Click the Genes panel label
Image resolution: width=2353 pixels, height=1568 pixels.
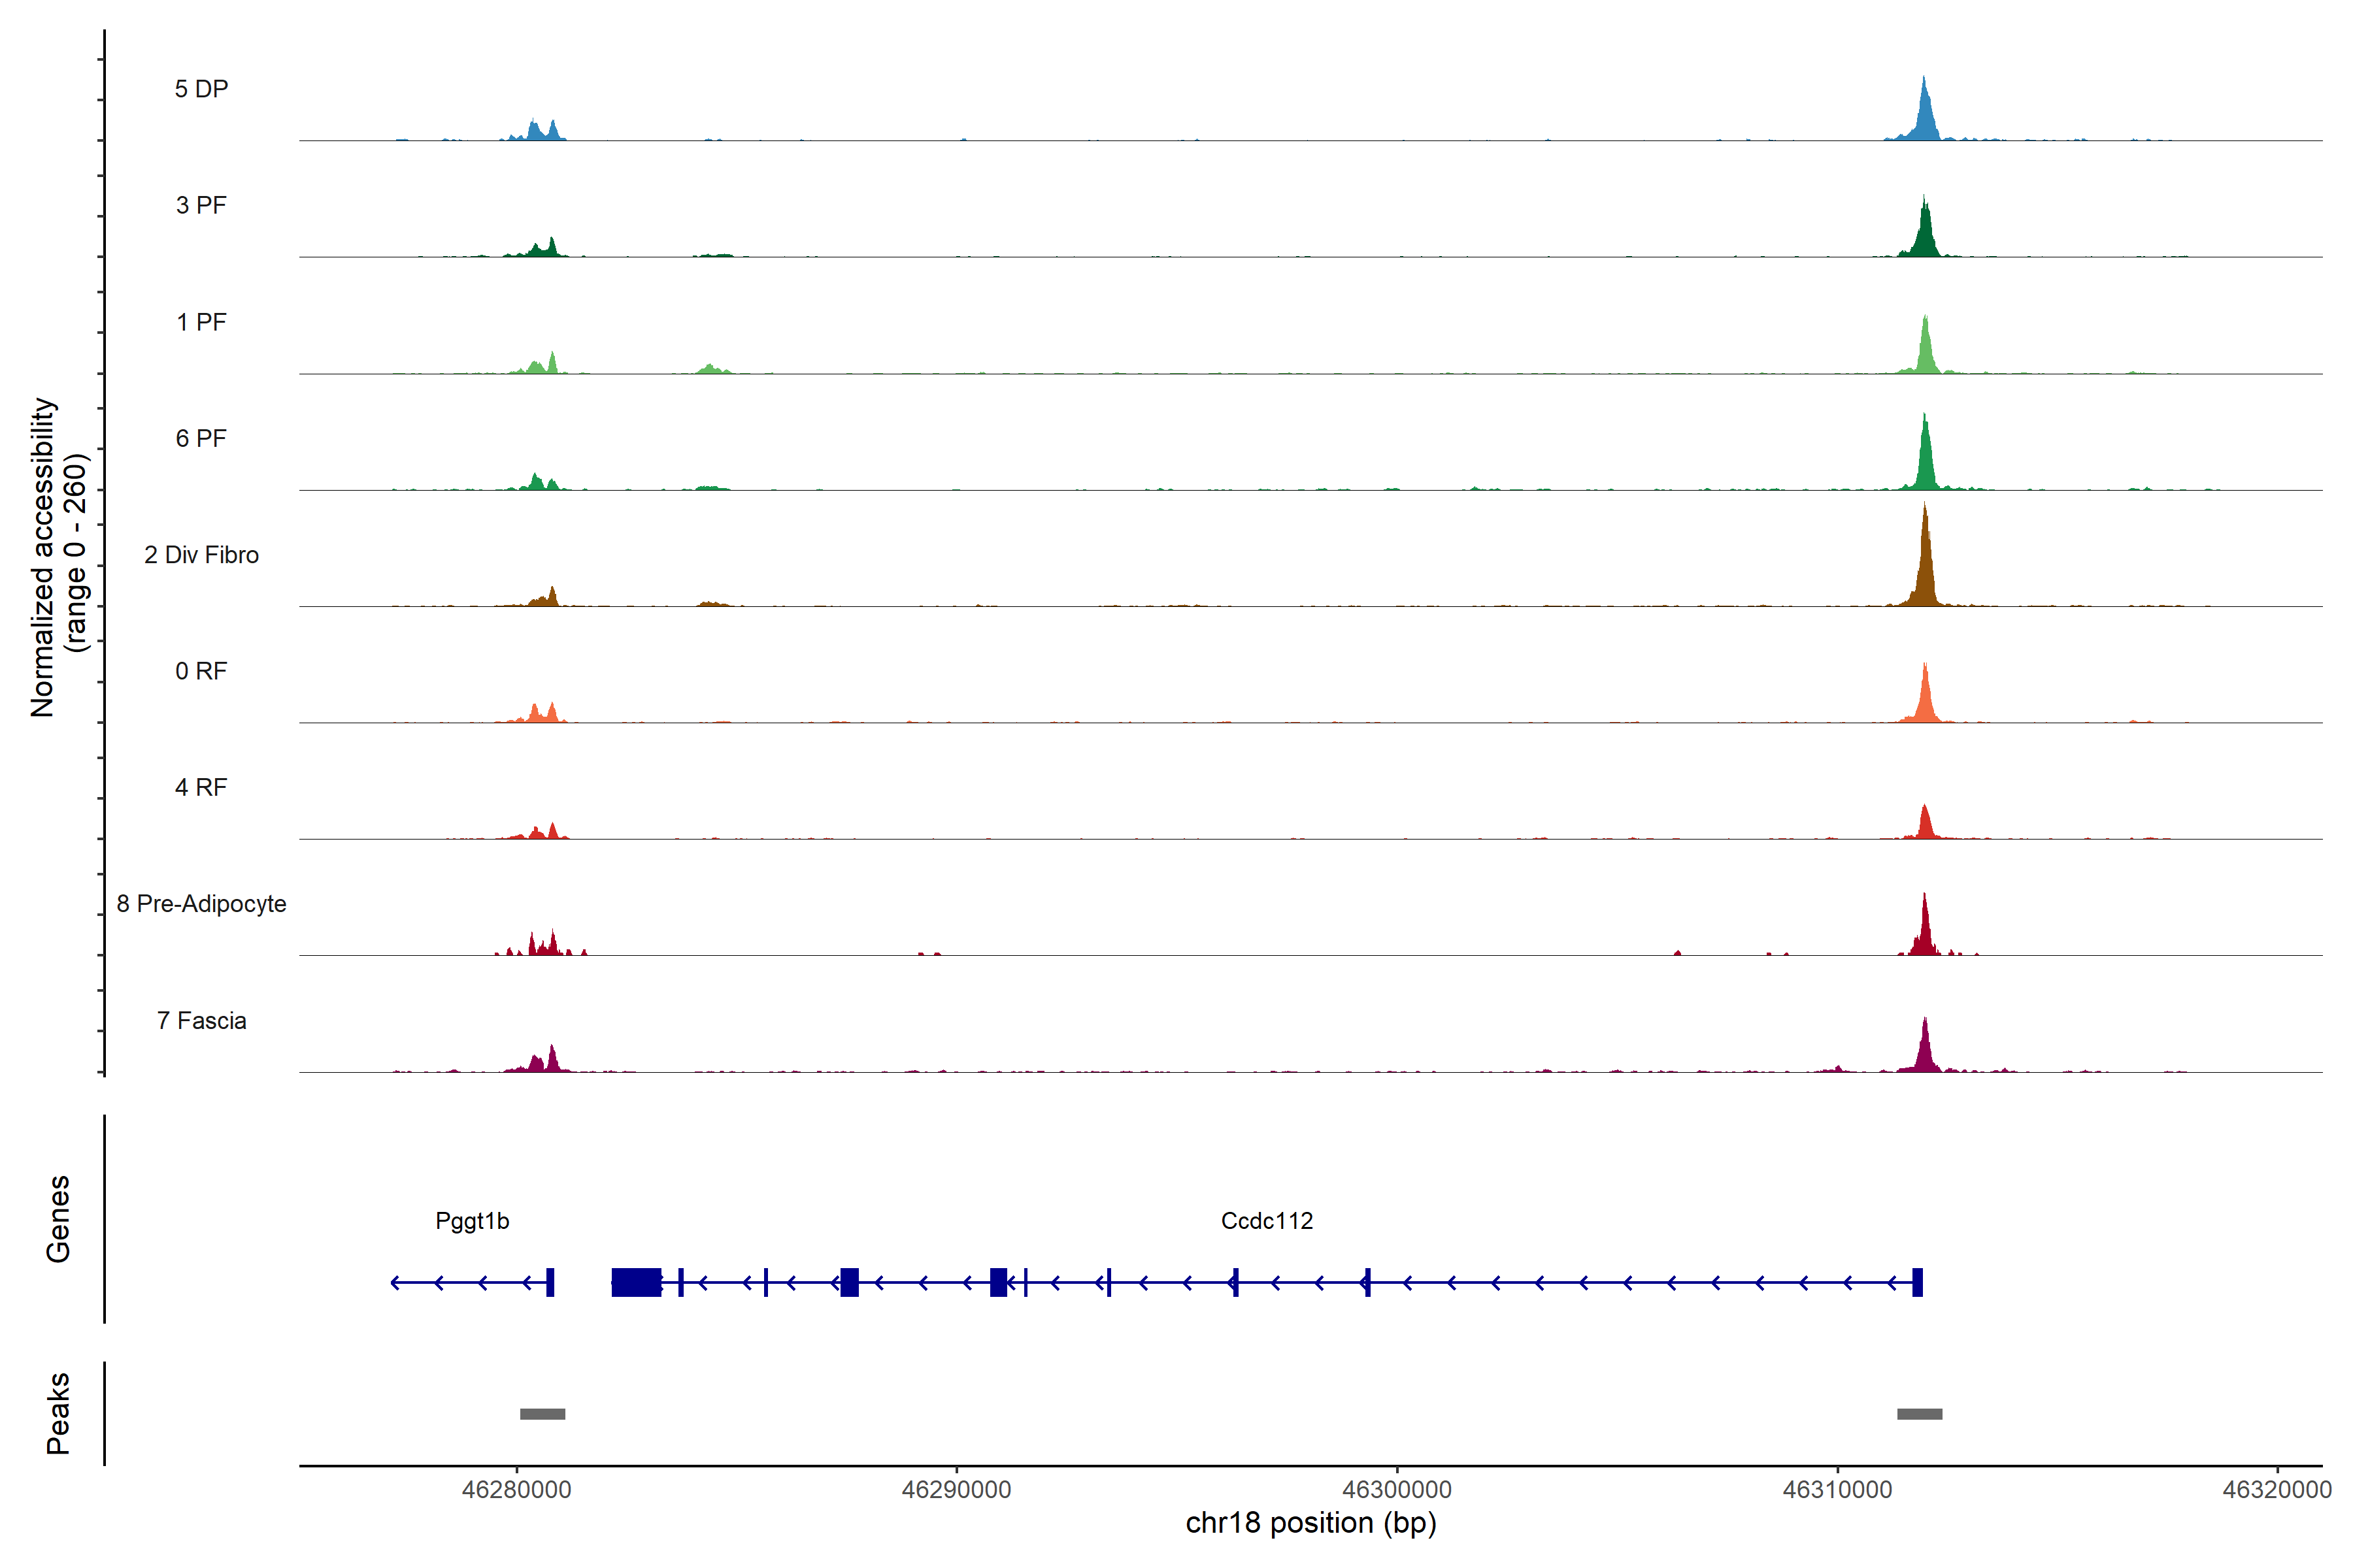point(58,1219)
